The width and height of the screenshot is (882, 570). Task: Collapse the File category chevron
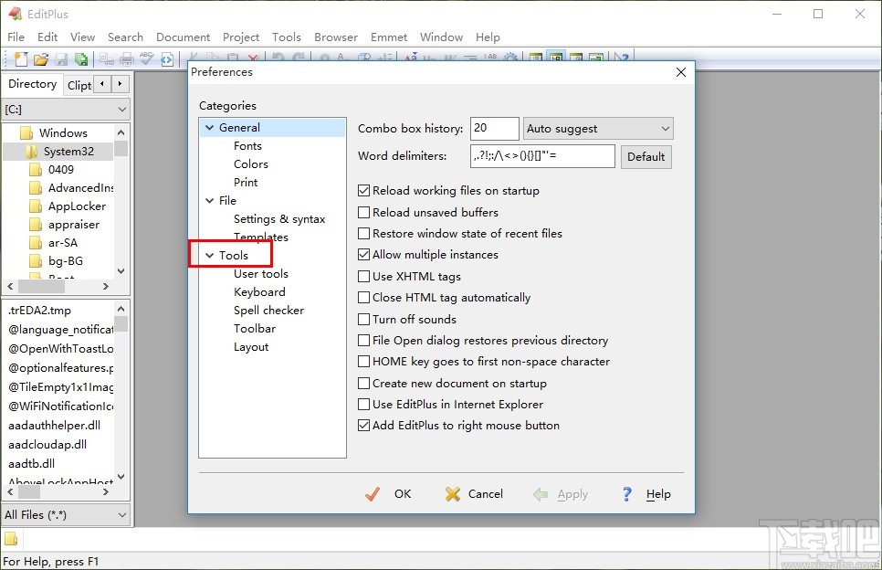pyautogui.click(x=209, y=201)
